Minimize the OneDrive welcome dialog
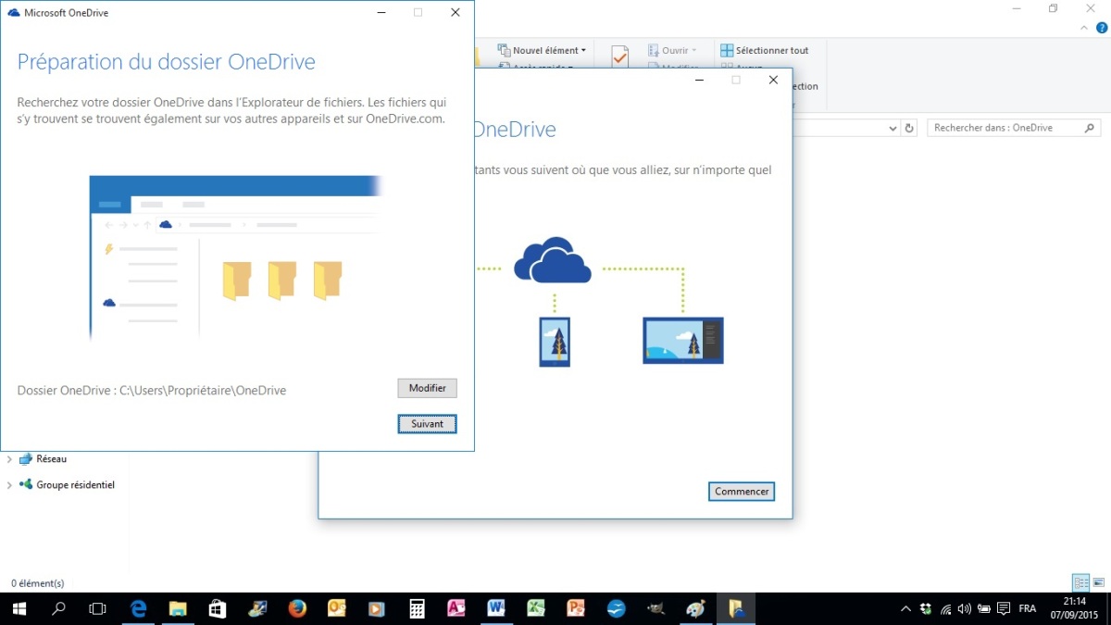Image resolution: width=1111 pixels, height=625 pixels. [x=698, y=80]
